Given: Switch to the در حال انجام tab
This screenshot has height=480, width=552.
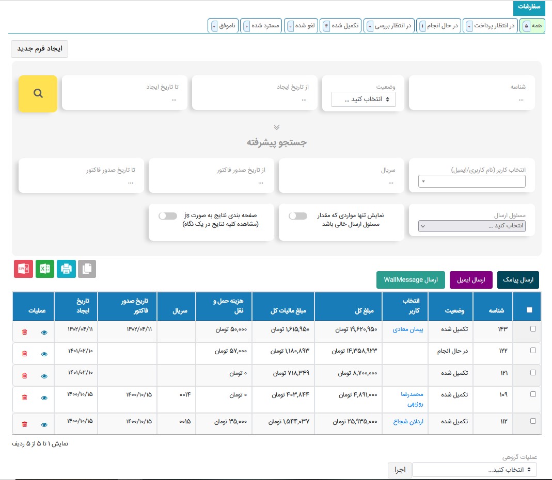Looking at the screenshot, I should pyautogui.click(x=439, y=26).
